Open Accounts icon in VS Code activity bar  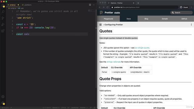click(3, 97)
